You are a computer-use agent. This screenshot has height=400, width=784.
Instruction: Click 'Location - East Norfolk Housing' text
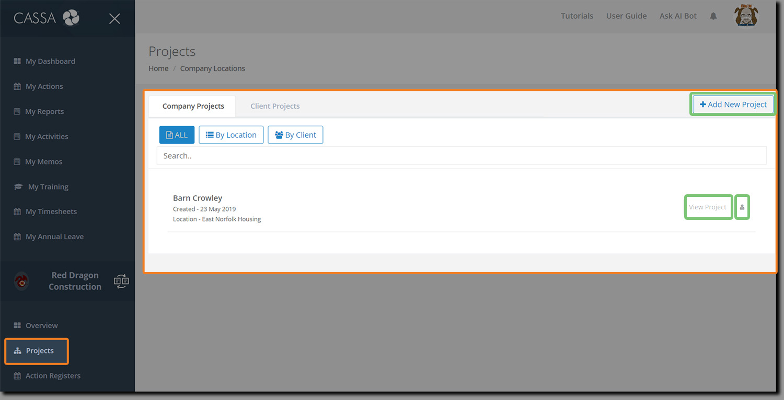coord(217,219)
